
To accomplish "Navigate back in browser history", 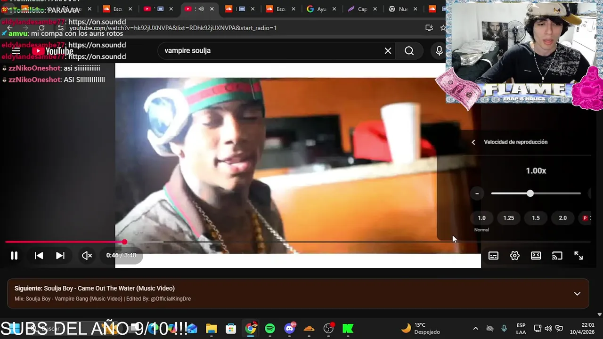I will point(9,28).
